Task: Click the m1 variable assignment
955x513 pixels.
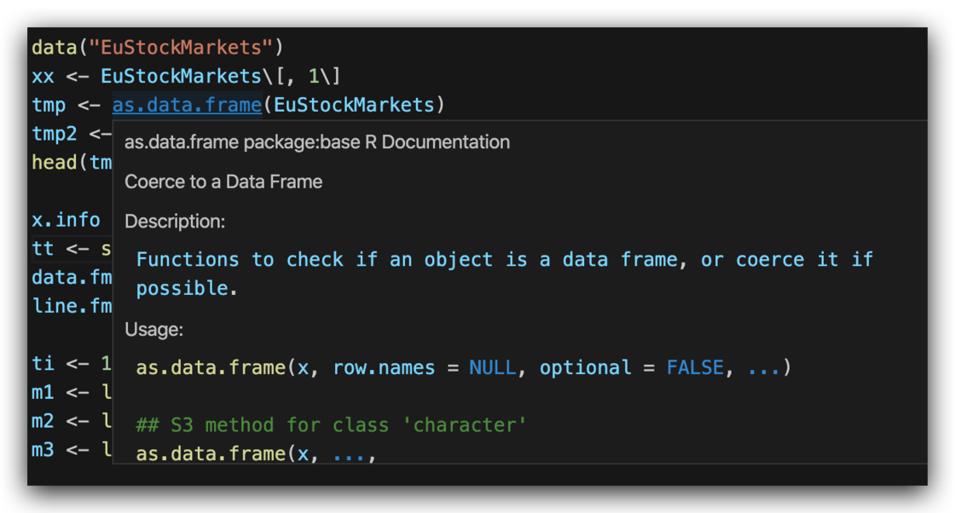Action: 43,393
